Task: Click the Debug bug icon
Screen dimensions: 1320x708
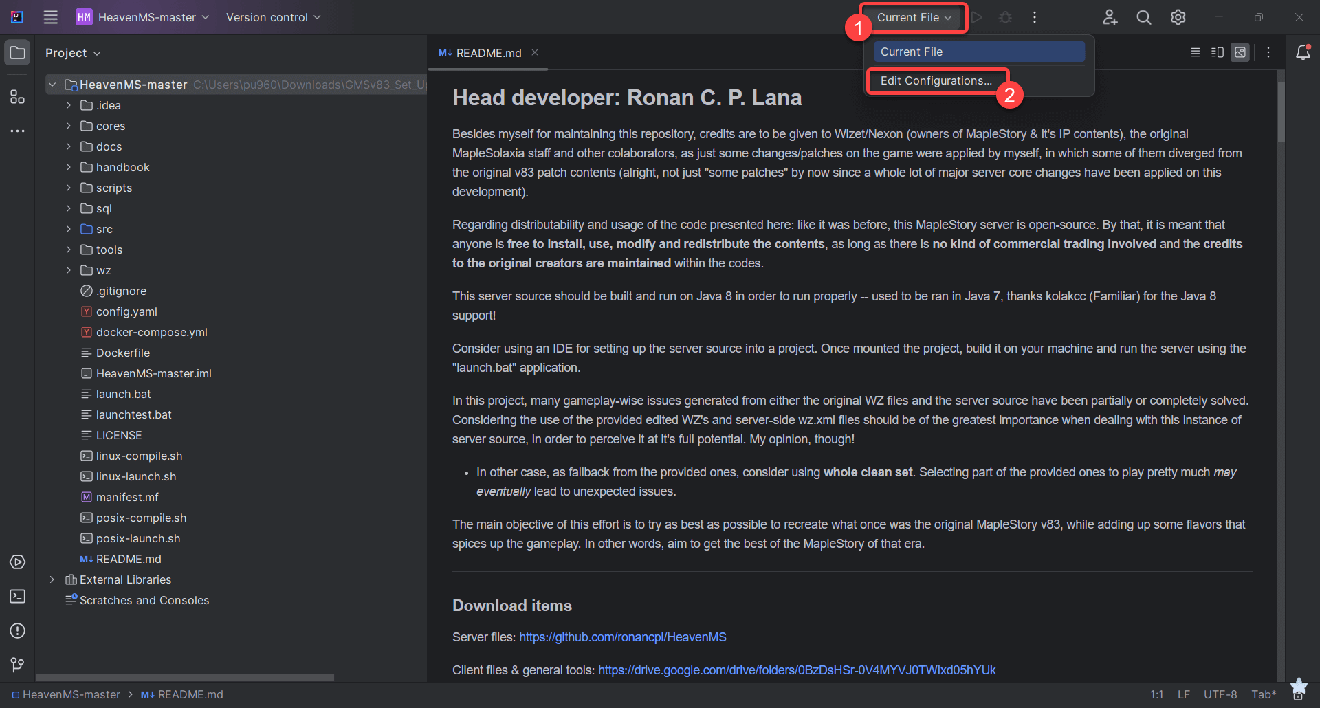Action: [1005, 17]
